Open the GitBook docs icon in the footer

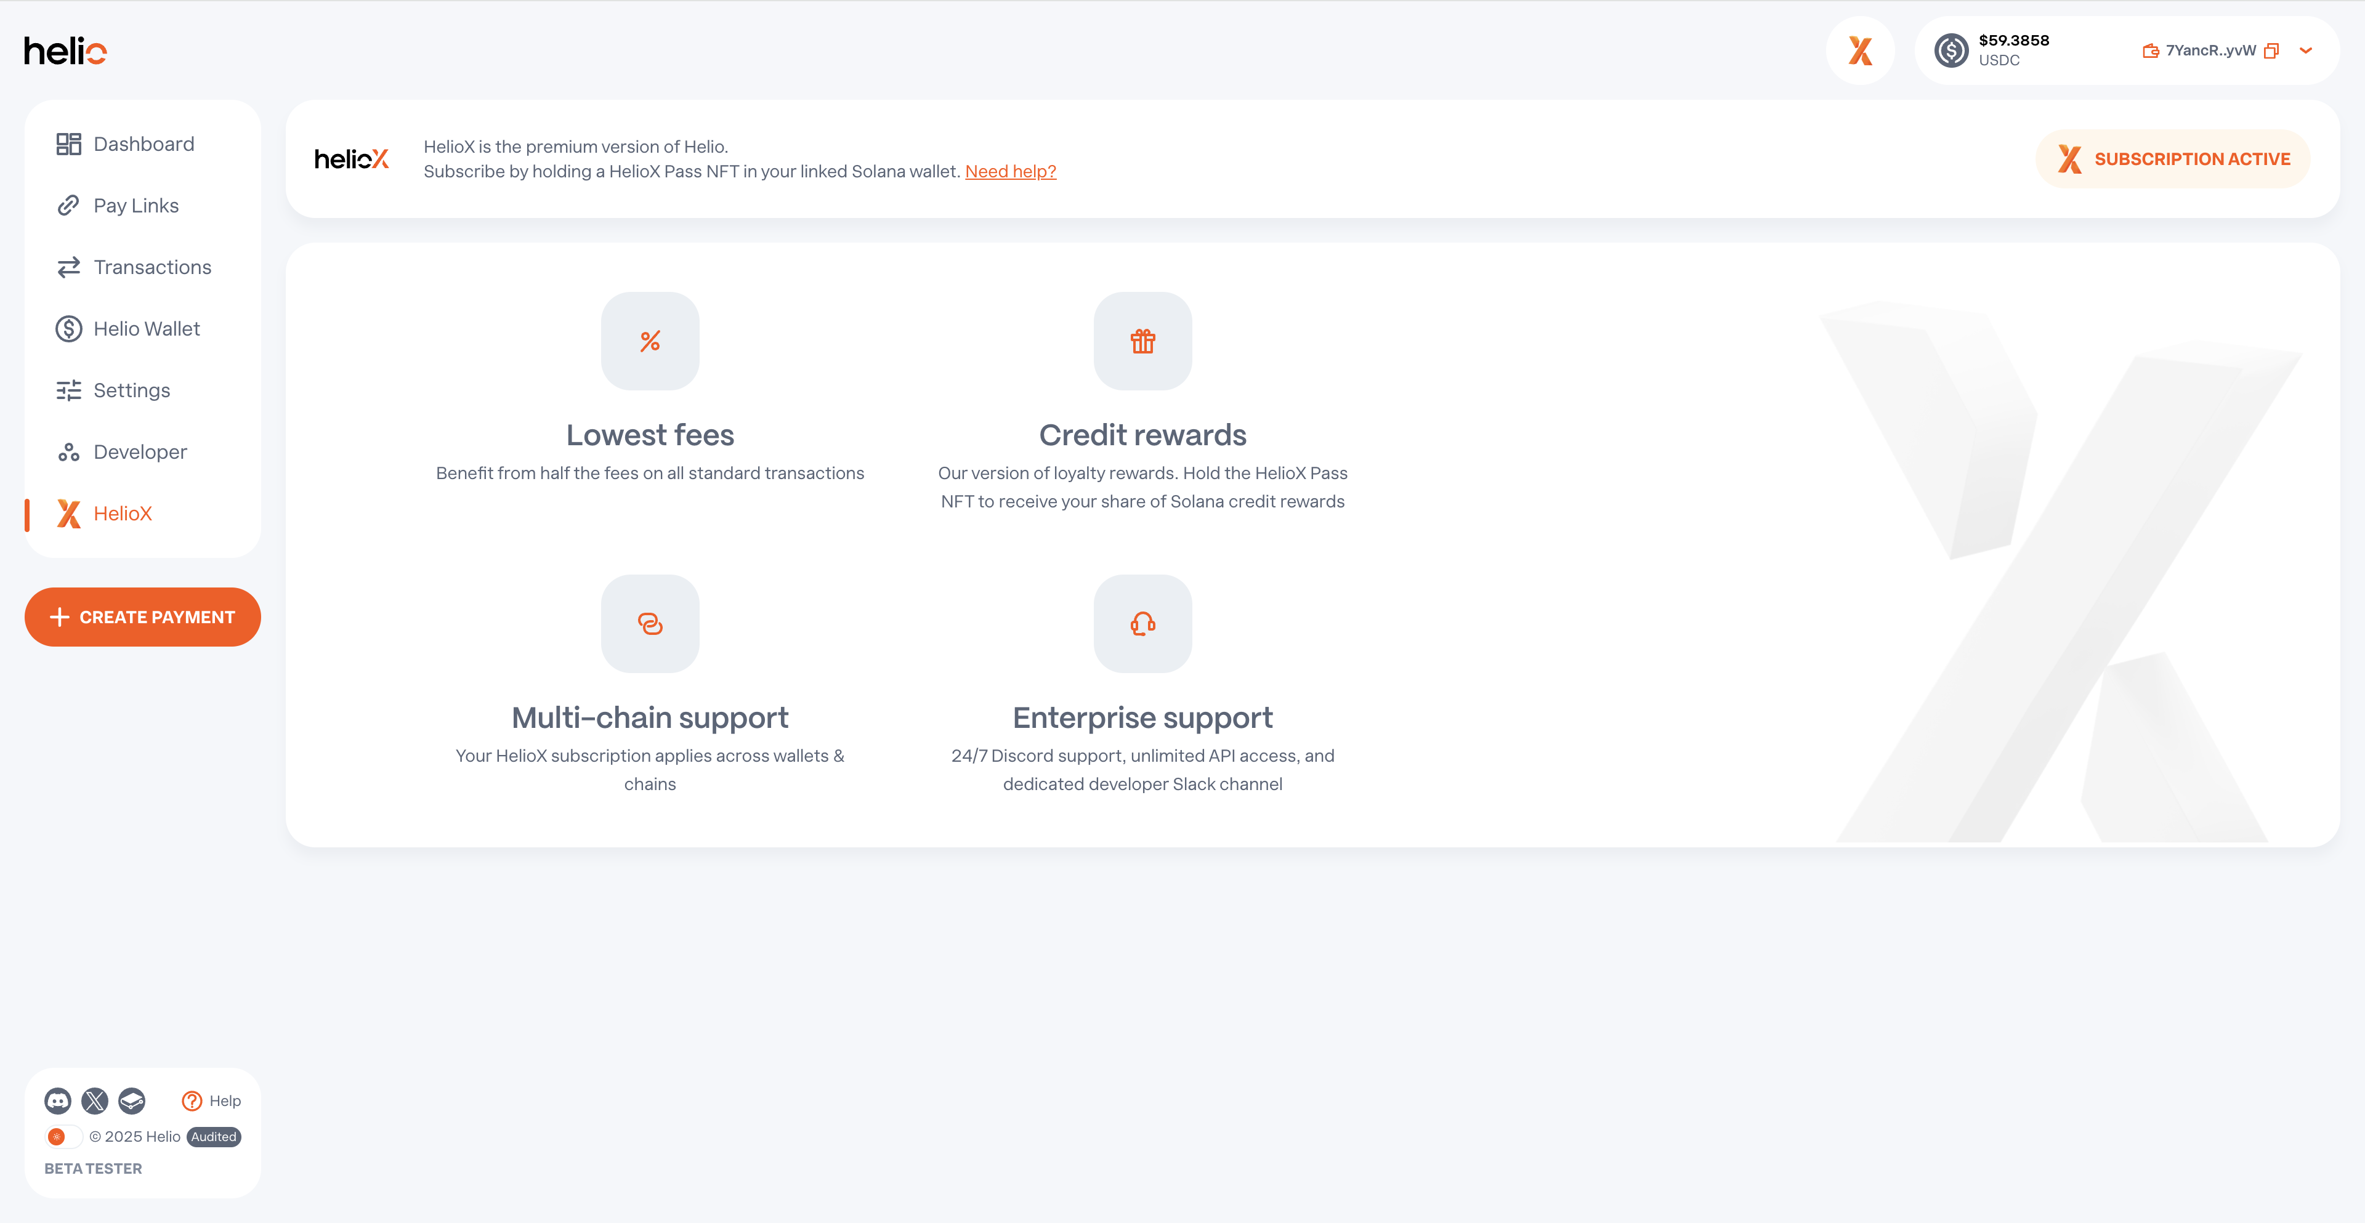click(131, 1100)
